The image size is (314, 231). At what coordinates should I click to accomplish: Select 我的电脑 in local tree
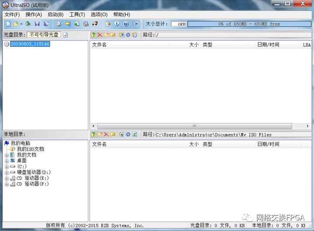click(21, 143)
